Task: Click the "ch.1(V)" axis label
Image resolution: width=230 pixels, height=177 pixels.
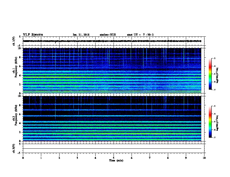Action: [14, 41]
